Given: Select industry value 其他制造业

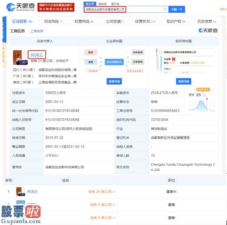Looking at the screenshot, I should pos(159,129).
